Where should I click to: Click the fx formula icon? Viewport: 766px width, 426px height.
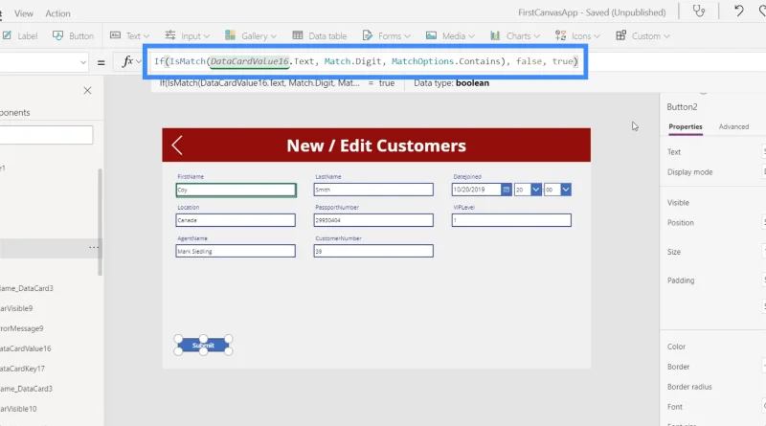pyautogui.click(x=128, y=61)
